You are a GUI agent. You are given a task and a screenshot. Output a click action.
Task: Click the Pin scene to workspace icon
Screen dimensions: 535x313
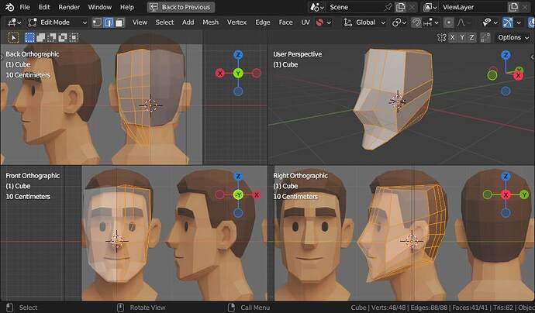pyautogui.click(x=388, y=7)
